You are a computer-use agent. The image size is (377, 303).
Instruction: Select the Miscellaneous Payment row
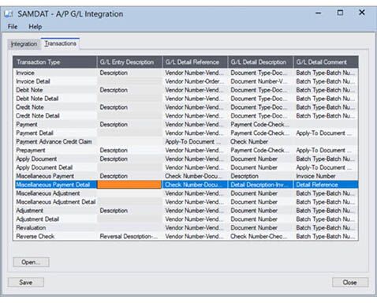click(185, 176)
